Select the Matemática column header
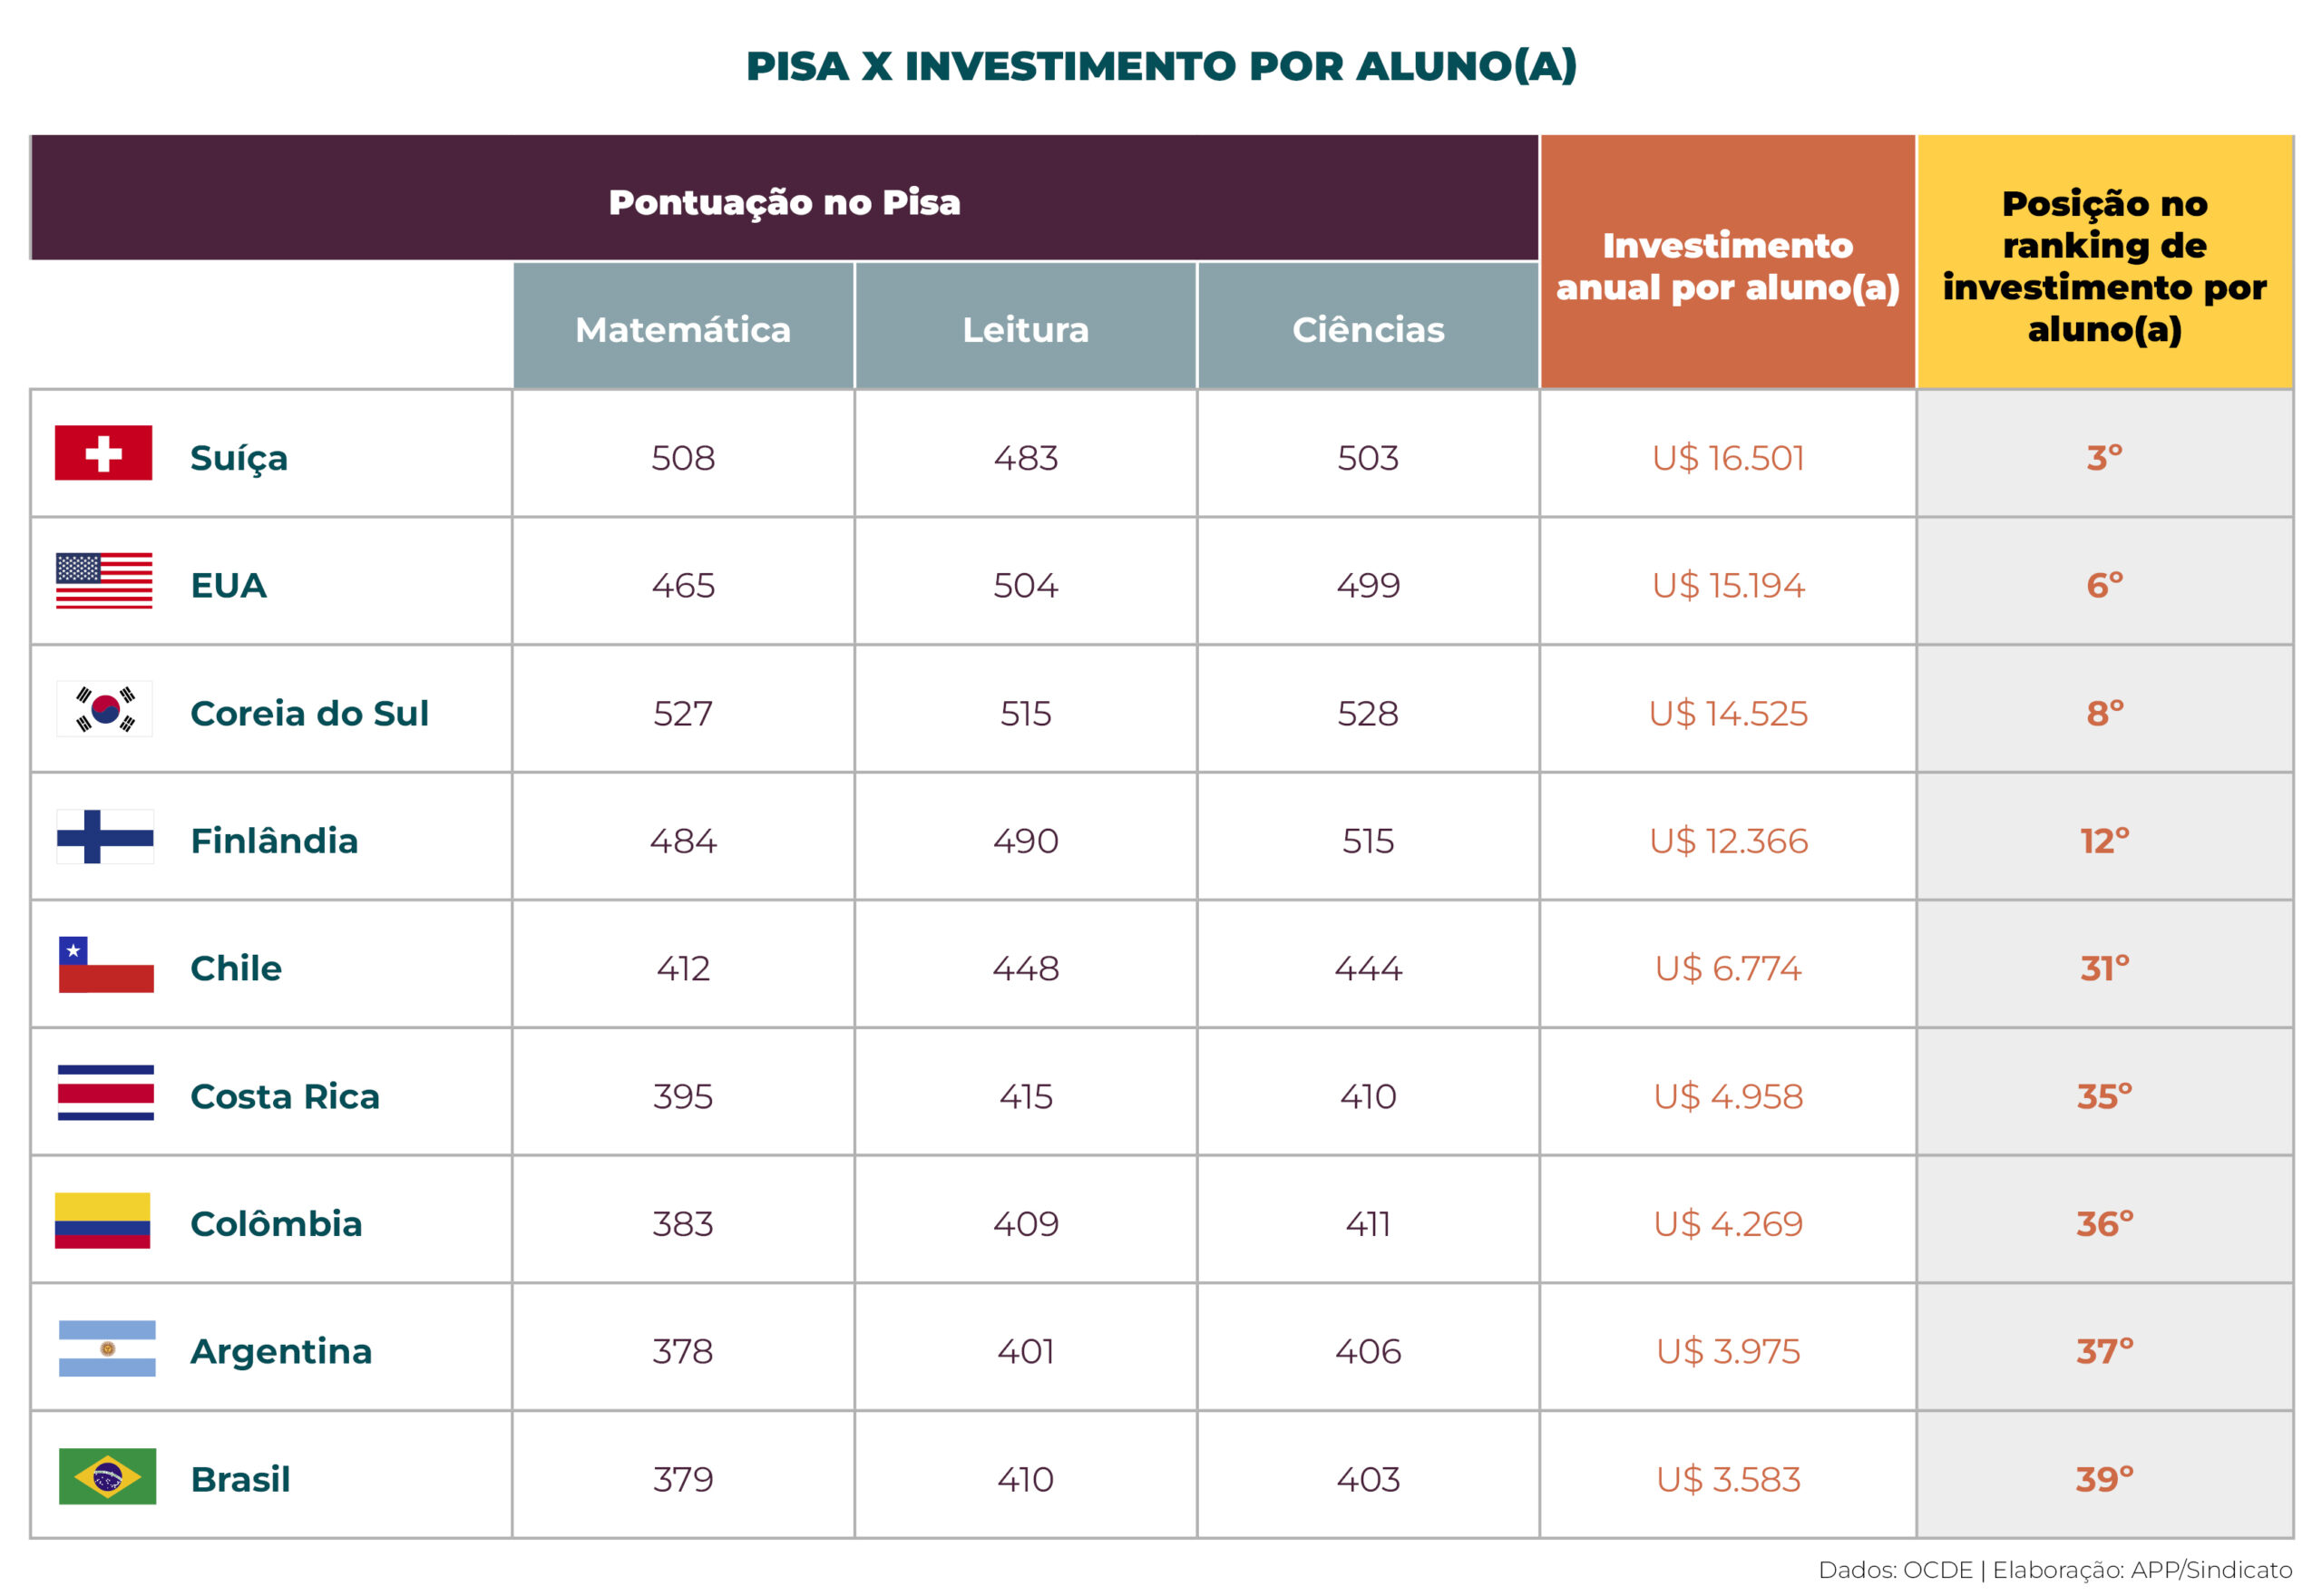2322x1596 pixels. 683,329
